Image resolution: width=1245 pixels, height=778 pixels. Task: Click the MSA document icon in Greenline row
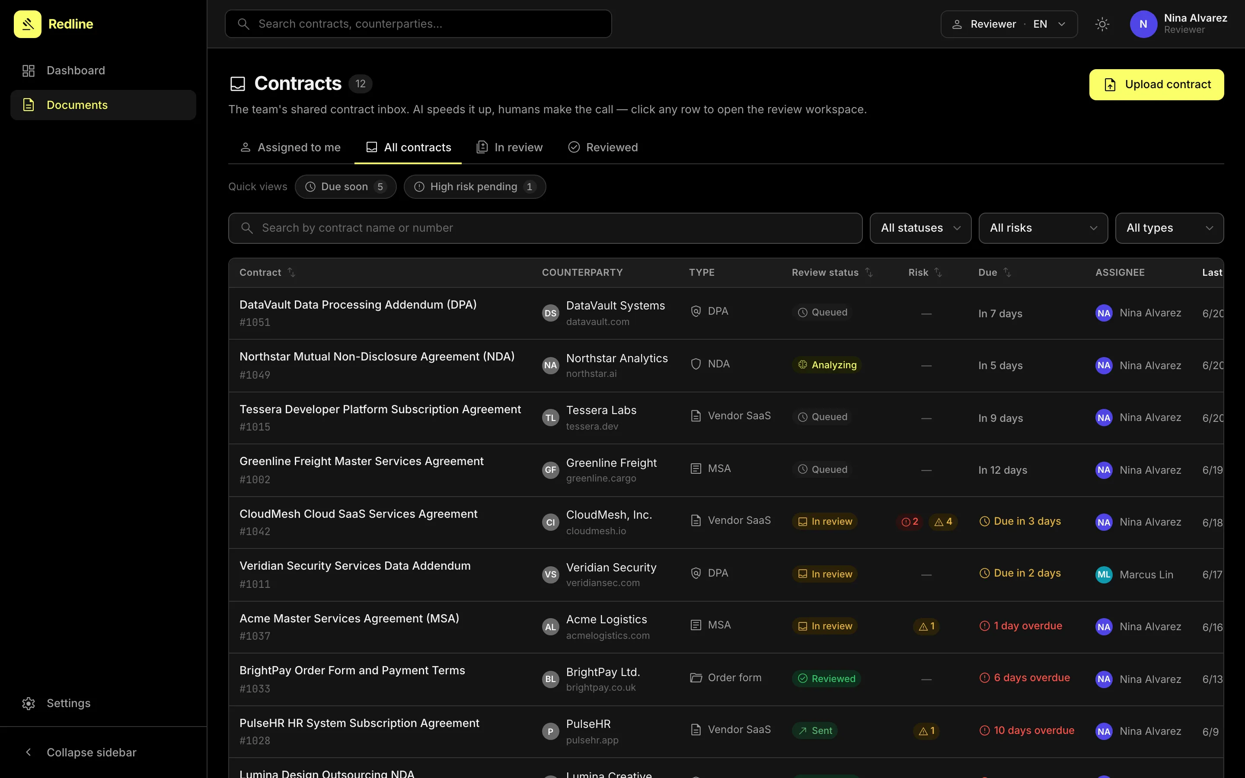pos(696,468)
